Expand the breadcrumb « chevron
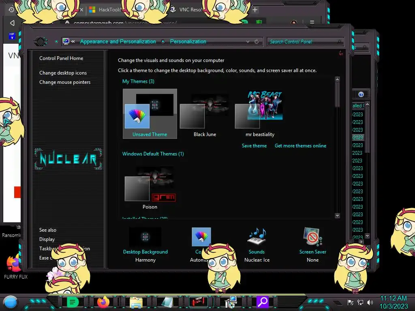 click(x=73, y=42)
